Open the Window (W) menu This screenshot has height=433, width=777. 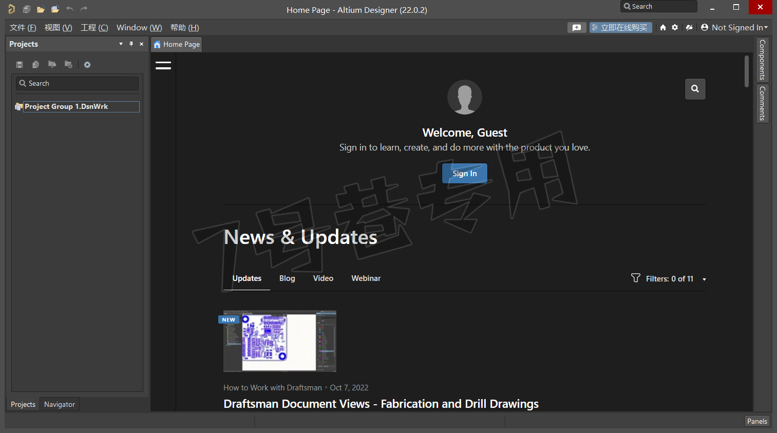click(139, 28)
